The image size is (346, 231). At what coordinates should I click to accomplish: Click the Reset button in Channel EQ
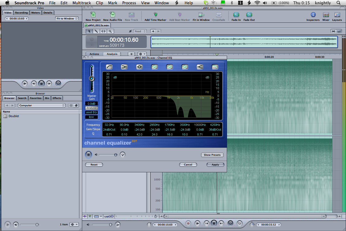click(x=94, y=164)
